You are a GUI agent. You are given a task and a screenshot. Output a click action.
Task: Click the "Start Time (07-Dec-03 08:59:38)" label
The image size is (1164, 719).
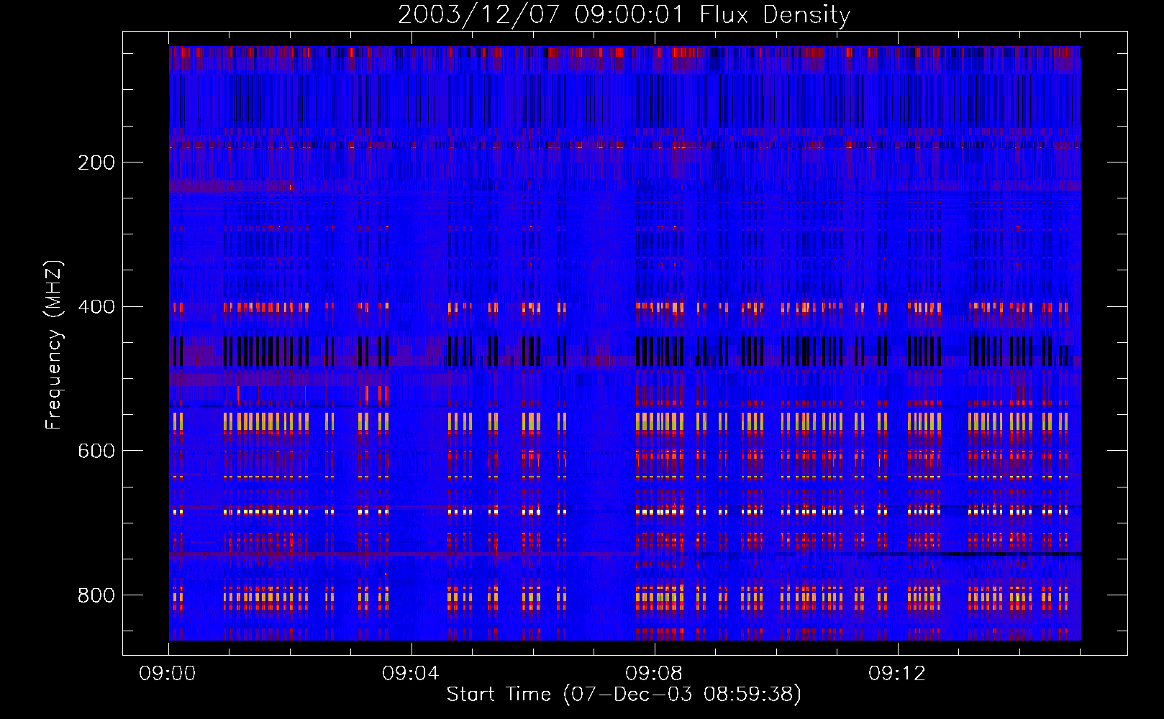pyautogui.click(x=624, y=695)
